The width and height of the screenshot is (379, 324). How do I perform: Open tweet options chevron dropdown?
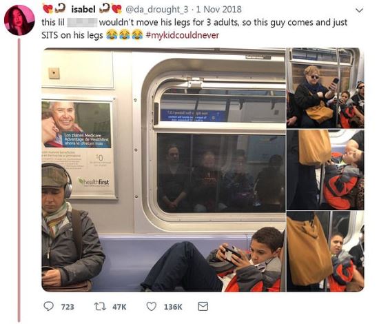click(360, 10)
